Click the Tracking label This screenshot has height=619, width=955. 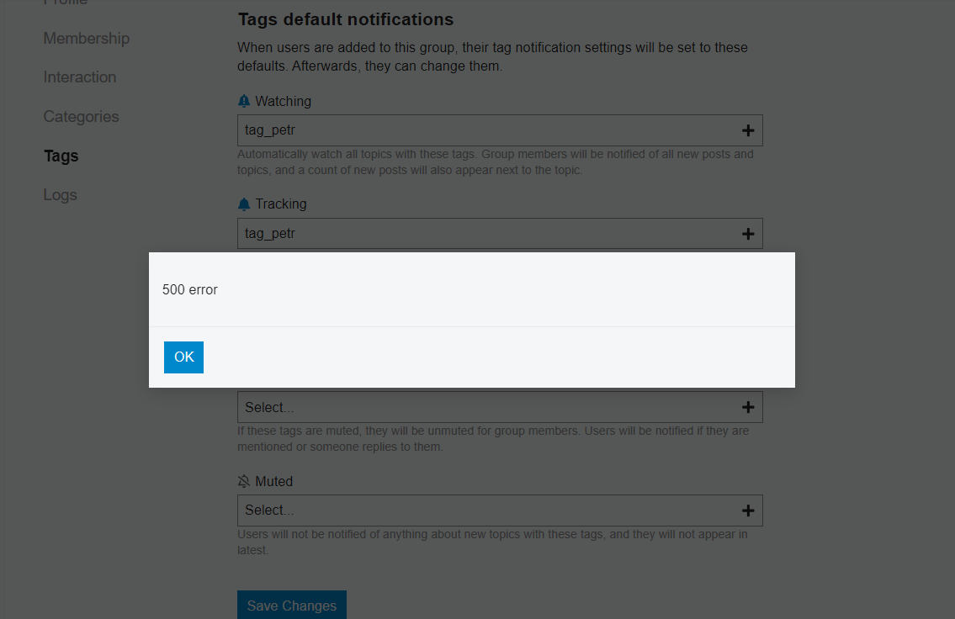click(281, 204)
